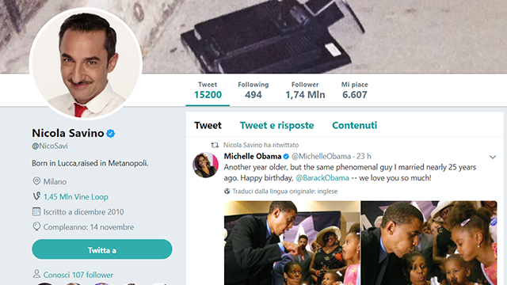Click the globe icon beside Traduci dalla lingua

point(227,192)
